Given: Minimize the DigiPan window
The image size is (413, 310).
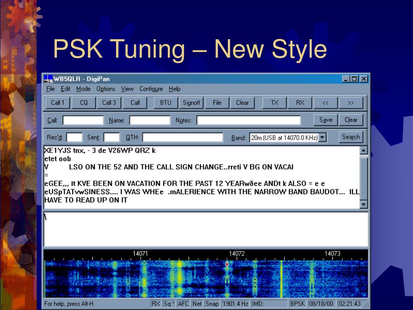Looking at the screenshot, I should pyautogui.click(x=346, y=79).
